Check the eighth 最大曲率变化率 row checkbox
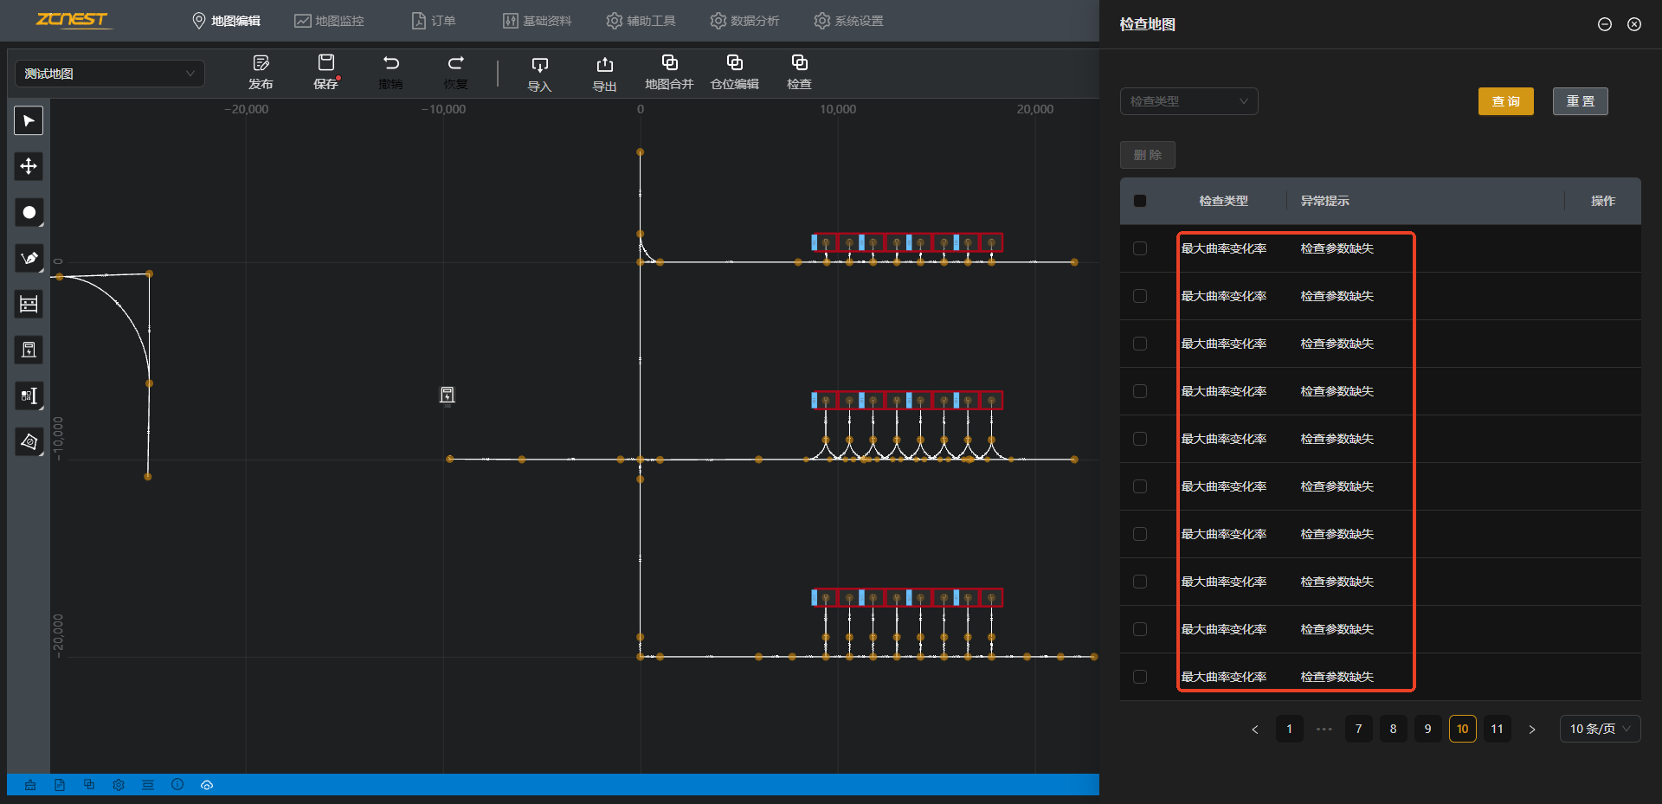 [1140, 582]
